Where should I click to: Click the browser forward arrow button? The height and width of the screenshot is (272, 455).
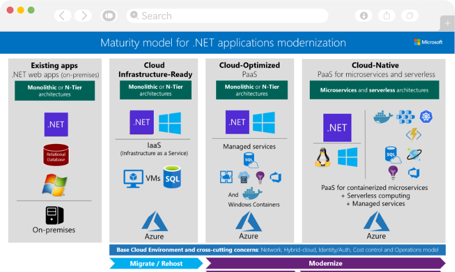tap(83, 16)
